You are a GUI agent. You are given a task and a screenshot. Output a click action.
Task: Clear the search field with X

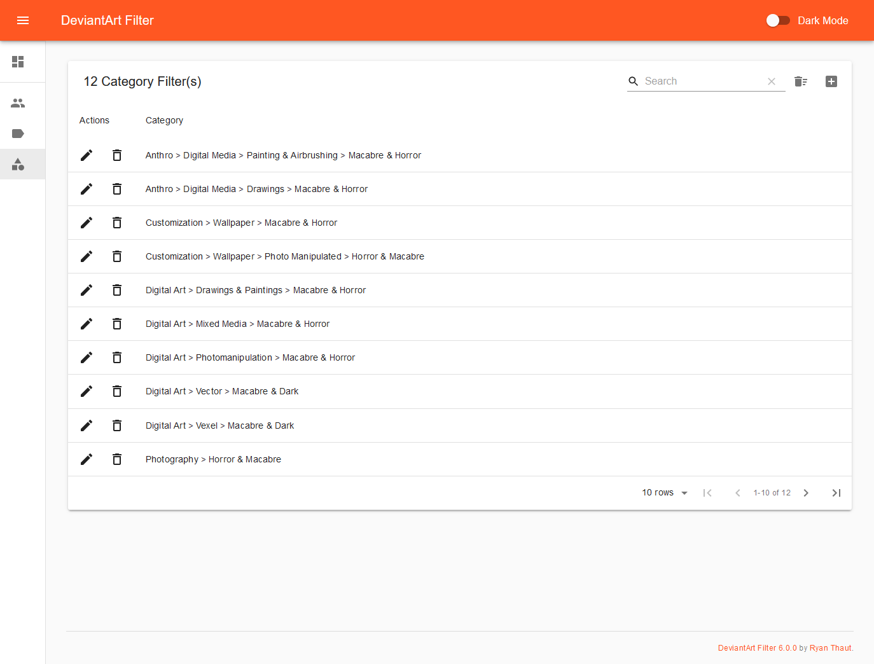[771, 81]
